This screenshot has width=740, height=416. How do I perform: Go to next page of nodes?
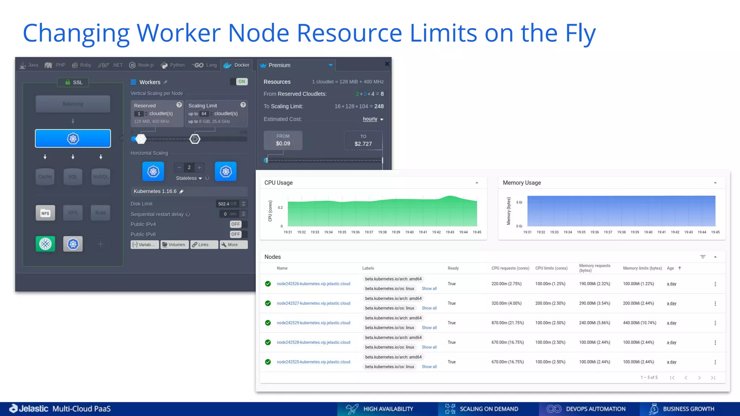tap(700, 378)
